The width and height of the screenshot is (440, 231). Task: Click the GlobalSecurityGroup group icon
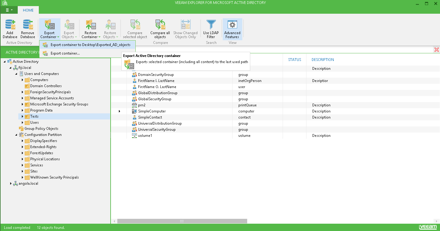pos(134,99)
